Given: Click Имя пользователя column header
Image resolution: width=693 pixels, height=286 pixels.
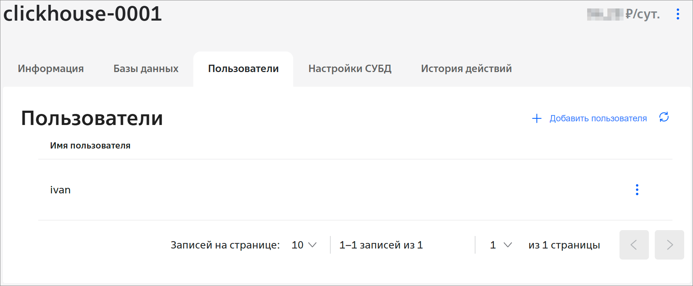Looking at the screenshot, I should (90, 146).
